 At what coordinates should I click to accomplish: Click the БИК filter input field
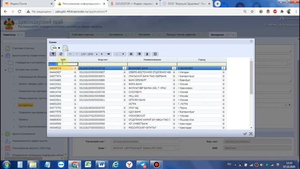click(x=63, y=64)
